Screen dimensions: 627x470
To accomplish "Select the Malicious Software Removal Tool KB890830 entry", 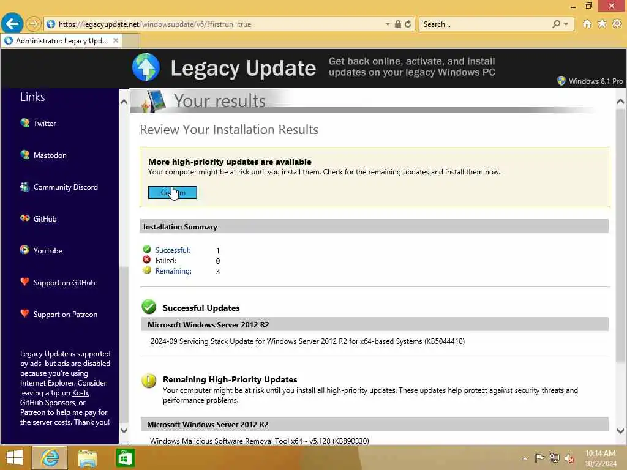I will coord(259,441).
